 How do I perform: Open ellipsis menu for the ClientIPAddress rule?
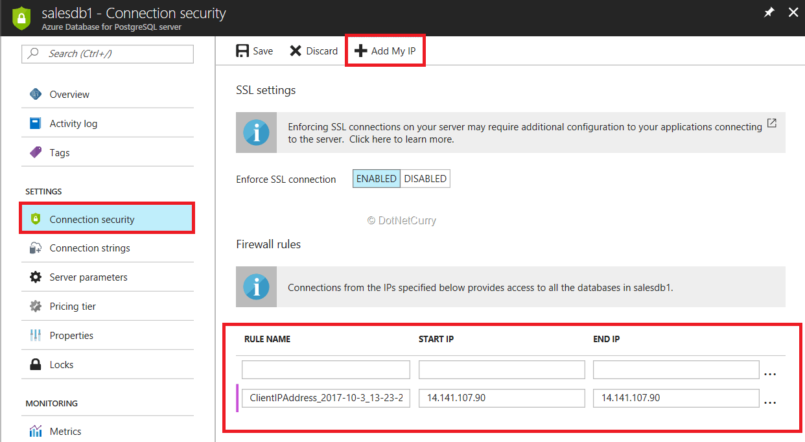(x=770, y=402)
